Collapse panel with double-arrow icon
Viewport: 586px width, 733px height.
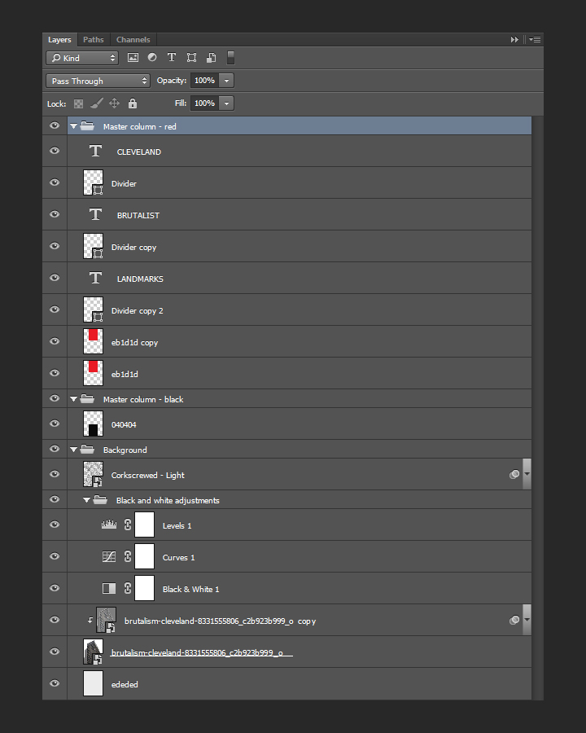click(x=514, y=40)
